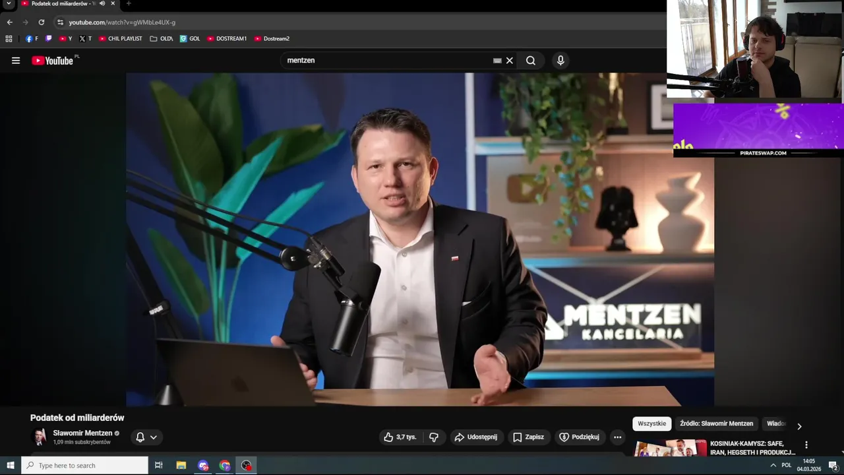This screenshot has height=475, width=844.
Task: Clear the search text with X
Action: coord(509,61)
